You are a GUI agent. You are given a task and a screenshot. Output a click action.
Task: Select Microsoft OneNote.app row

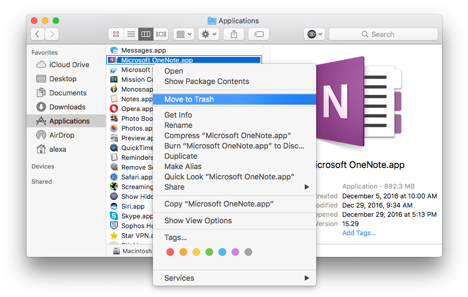point(184,60)
